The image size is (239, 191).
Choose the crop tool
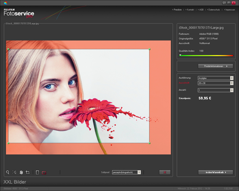28,172
